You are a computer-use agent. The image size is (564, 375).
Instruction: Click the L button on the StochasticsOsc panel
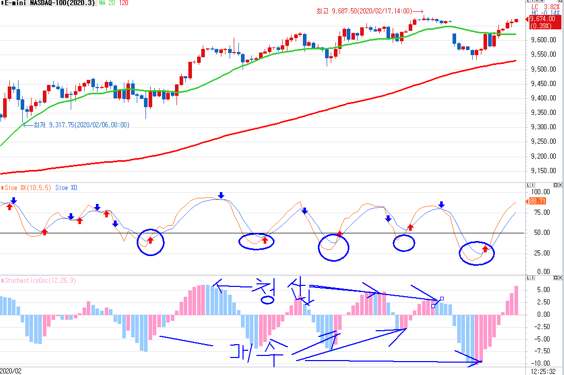(x=527, y=278)
